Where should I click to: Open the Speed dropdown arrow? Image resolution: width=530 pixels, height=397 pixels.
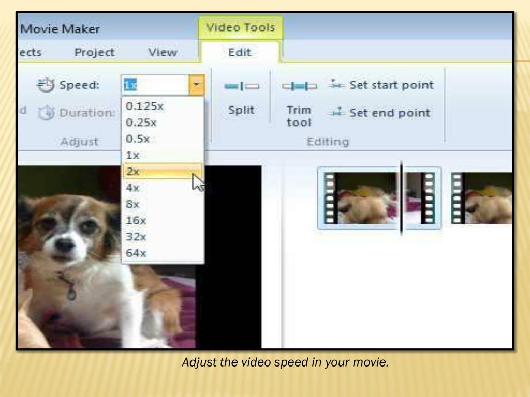(196, 85)
